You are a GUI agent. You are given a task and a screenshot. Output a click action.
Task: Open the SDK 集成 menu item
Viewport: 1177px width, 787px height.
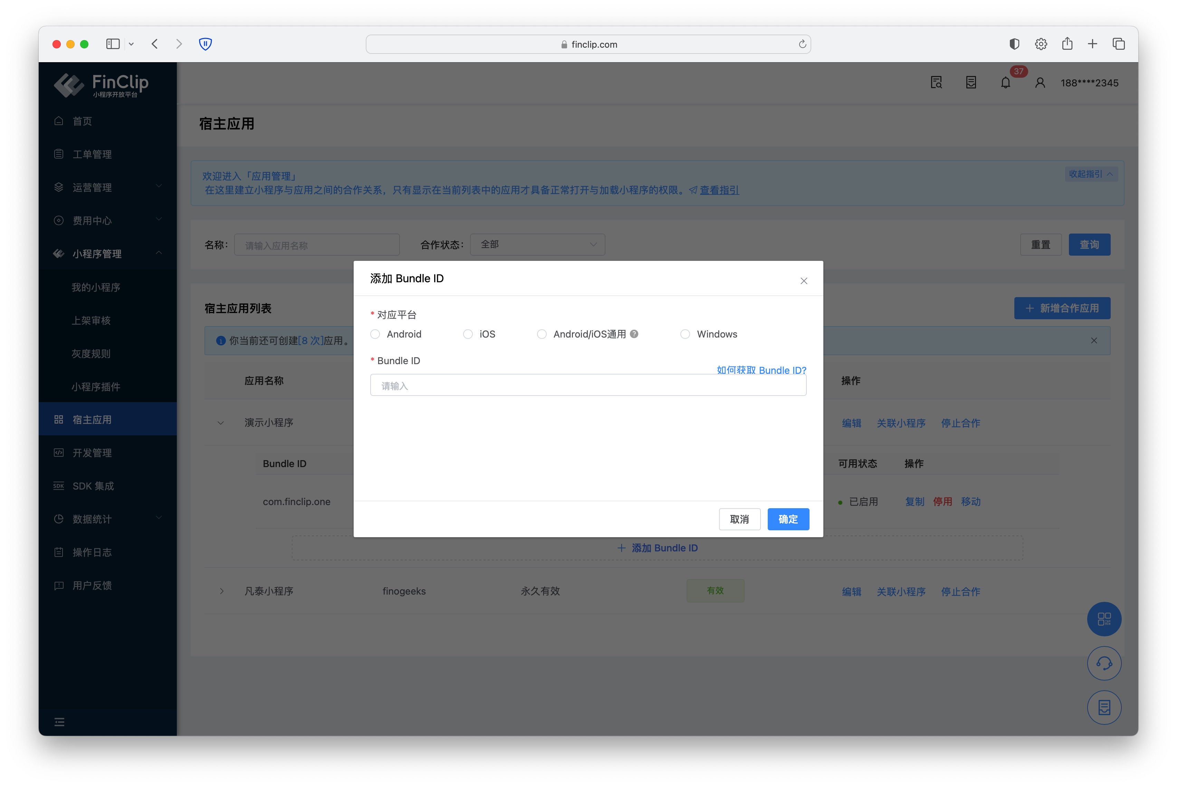(x=93, y=486)
